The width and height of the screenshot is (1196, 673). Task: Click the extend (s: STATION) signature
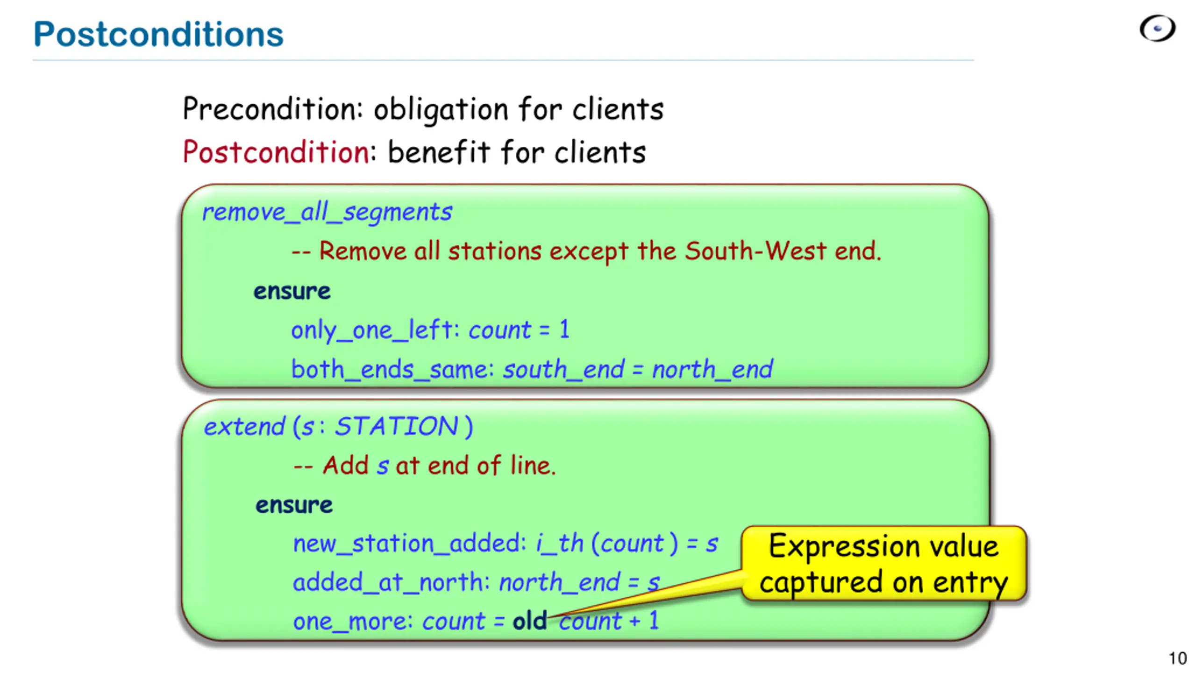point(338,426)
